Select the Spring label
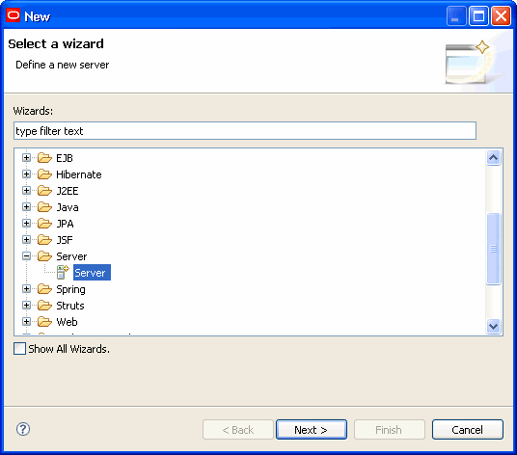 (x=70, y=289)
